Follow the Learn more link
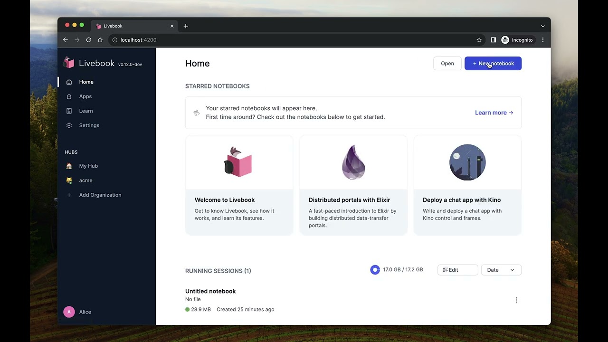The width and height of the screenshot is (608, 342). (x=494, y=113)
